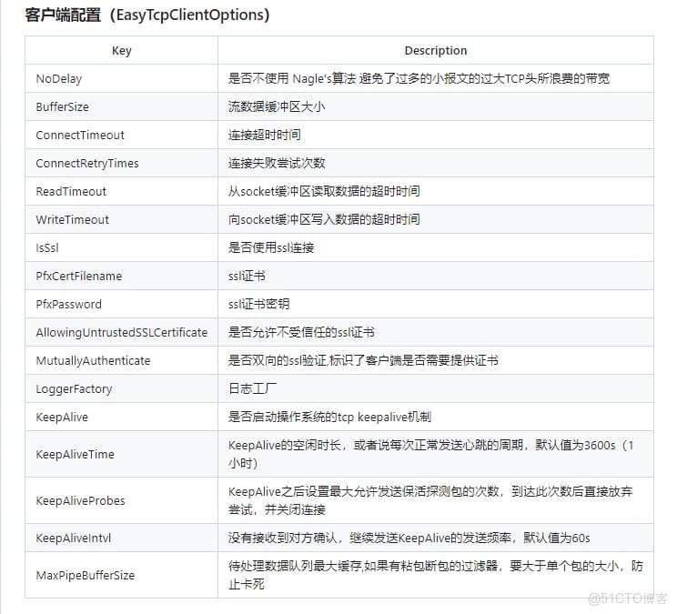Select the KeepAliveProbes key cell
The width and height of the screenshot is (677, 614).
pos(121,500)
